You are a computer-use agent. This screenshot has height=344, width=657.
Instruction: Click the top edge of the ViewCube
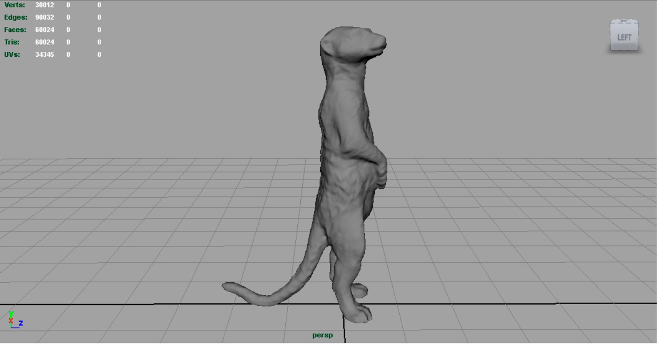[624, 22]
